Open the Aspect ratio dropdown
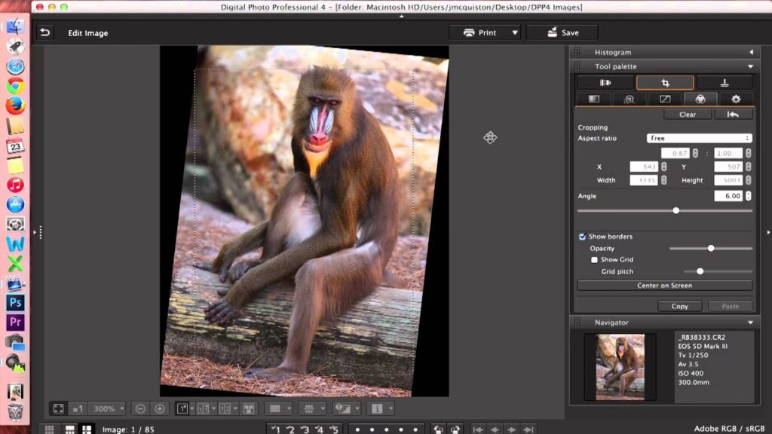This screenshot has height=434, width=772. tap(699, 139)
